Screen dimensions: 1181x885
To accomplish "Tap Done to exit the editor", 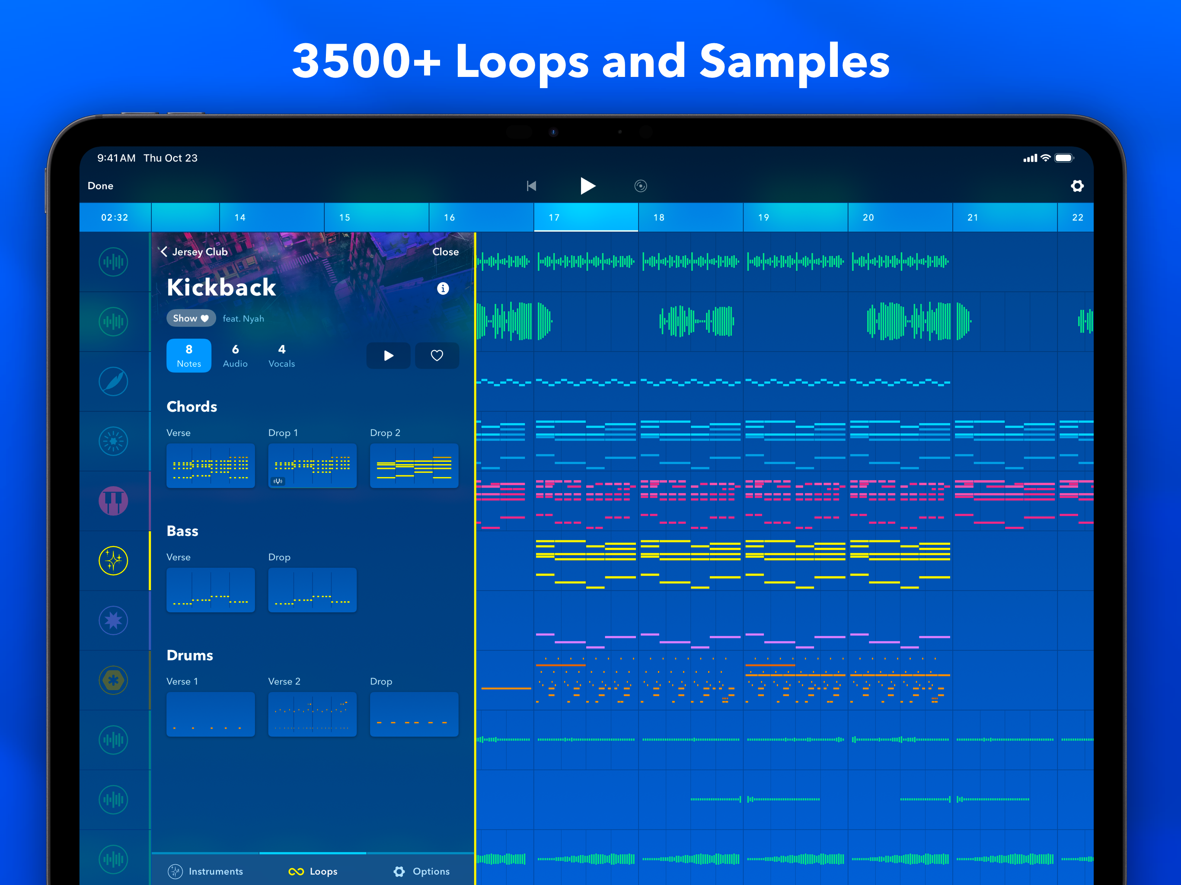I will click(x=100, y=186).
